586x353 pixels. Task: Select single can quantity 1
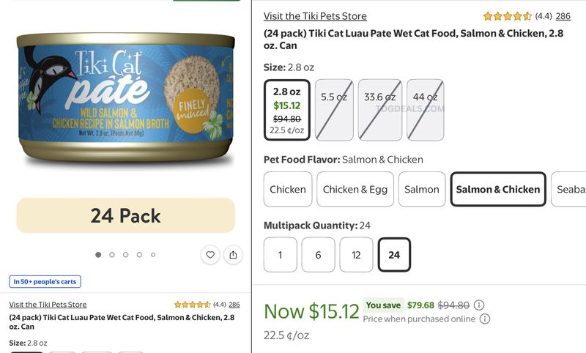[x=281, y=255]
